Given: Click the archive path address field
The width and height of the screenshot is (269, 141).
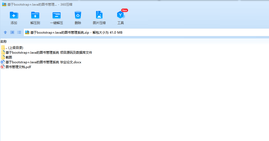Looking at the screenshot, I should [x=146, y=33].
